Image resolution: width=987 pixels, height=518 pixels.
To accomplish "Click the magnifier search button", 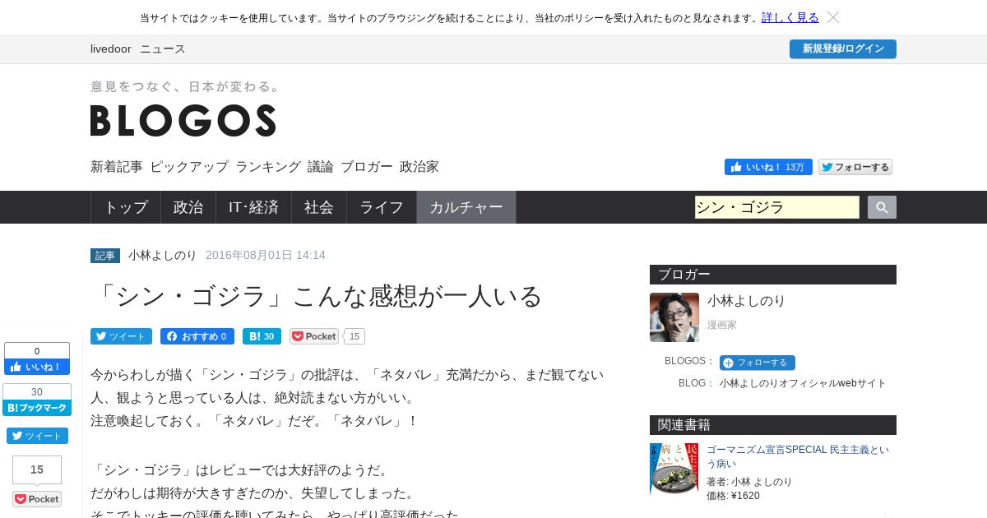I will pyautogui.click(x=882, y=207).
